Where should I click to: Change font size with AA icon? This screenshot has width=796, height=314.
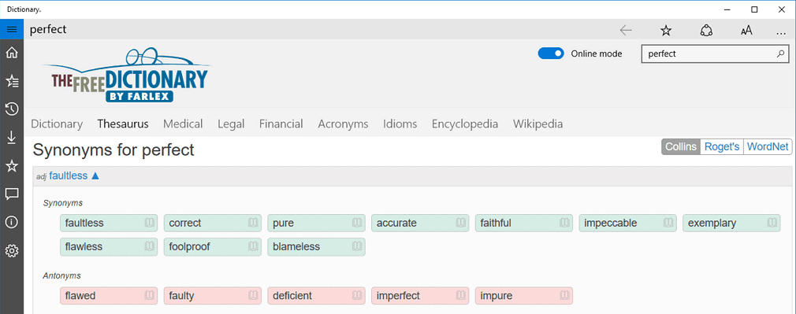746,30
